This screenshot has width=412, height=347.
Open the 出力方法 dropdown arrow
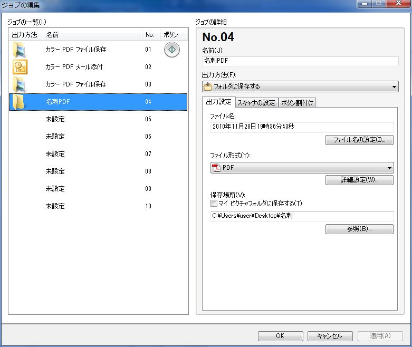[394, 86]
